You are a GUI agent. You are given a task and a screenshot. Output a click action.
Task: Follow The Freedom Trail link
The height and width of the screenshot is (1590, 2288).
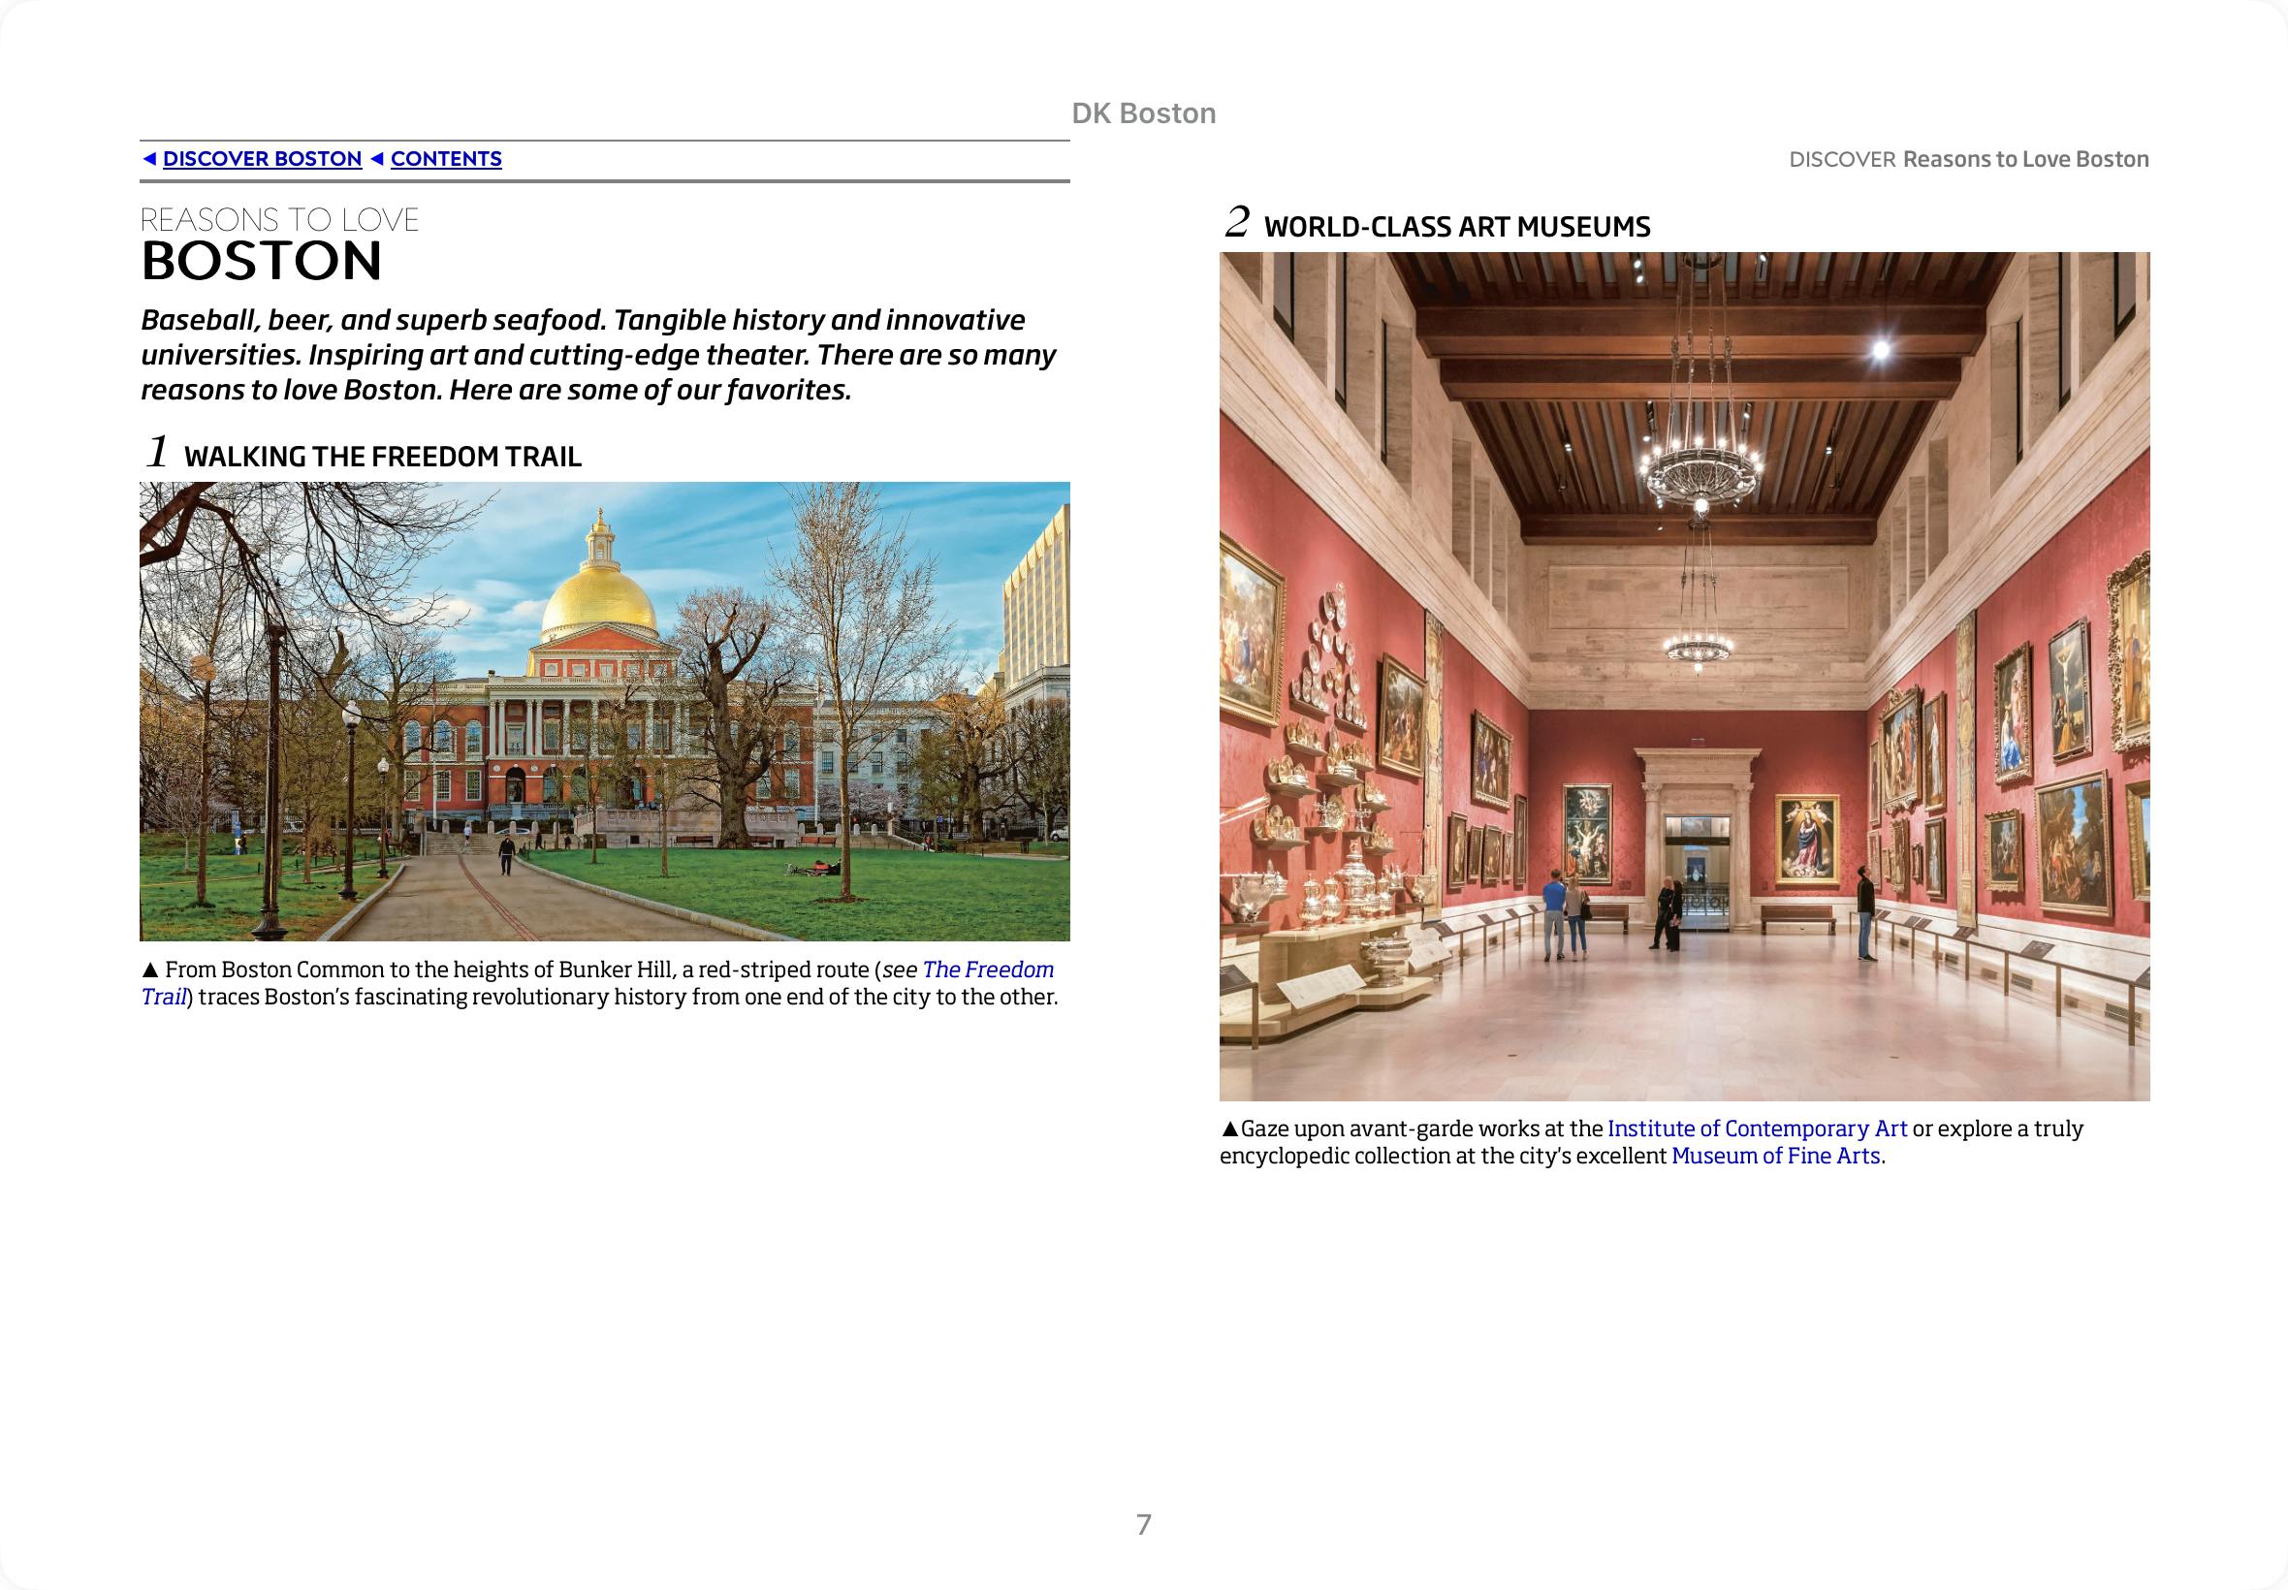click(987, 970)
